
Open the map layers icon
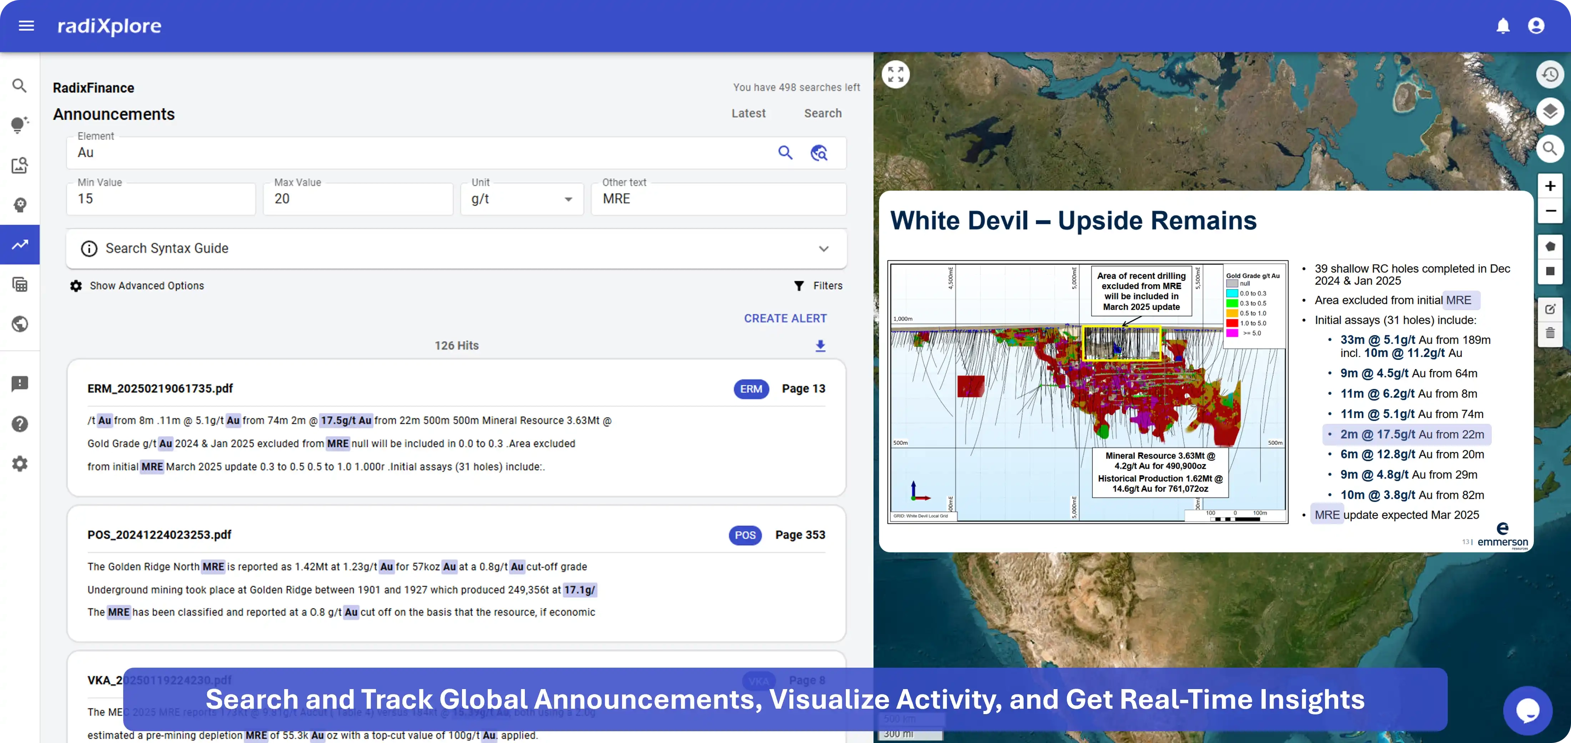1550,112
